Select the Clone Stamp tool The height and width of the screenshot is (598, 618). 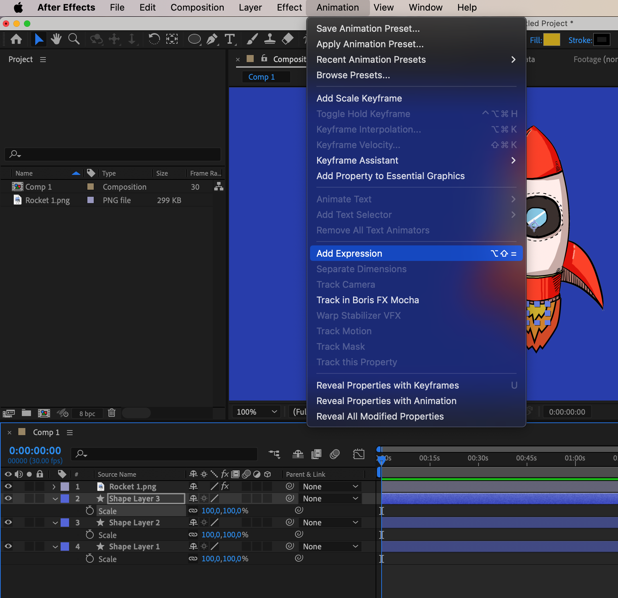(x=270, y=39)
